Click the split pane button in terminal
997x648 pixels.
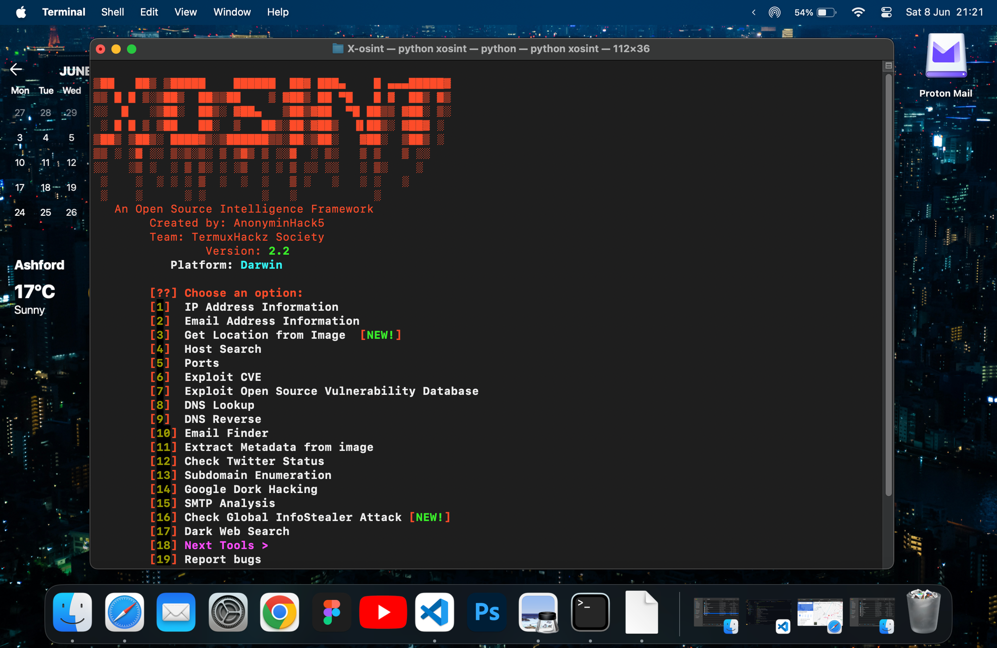point(888,66)
